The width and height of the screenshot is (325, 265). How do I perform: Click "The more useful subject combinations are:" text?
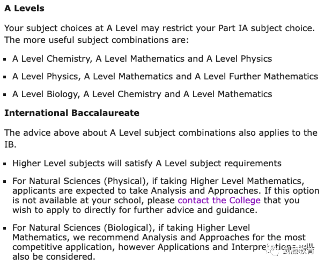[97, 40]
